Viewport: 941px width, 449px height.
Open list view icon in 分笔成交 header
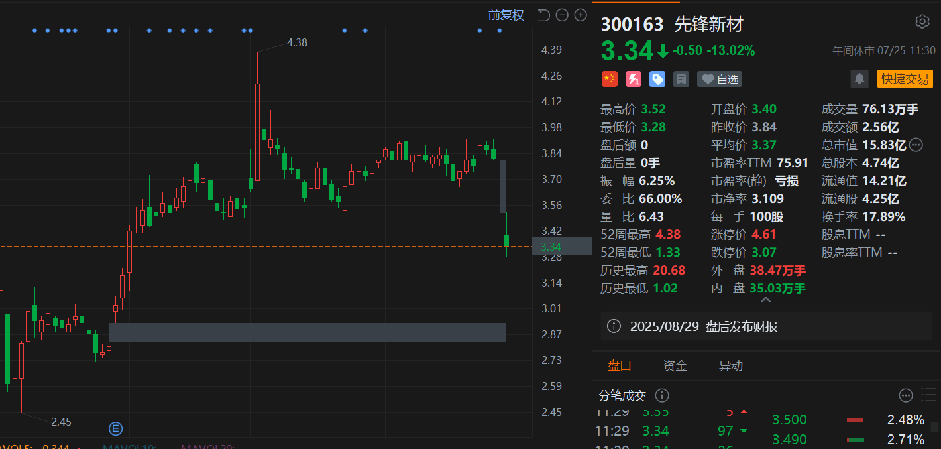(x=928, y=395)
